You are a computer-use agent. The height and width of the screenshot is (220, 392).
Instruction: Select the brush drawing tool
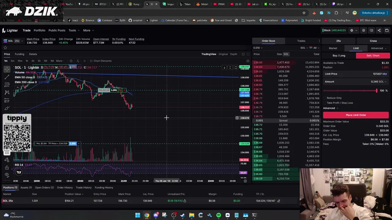point(7,108)
